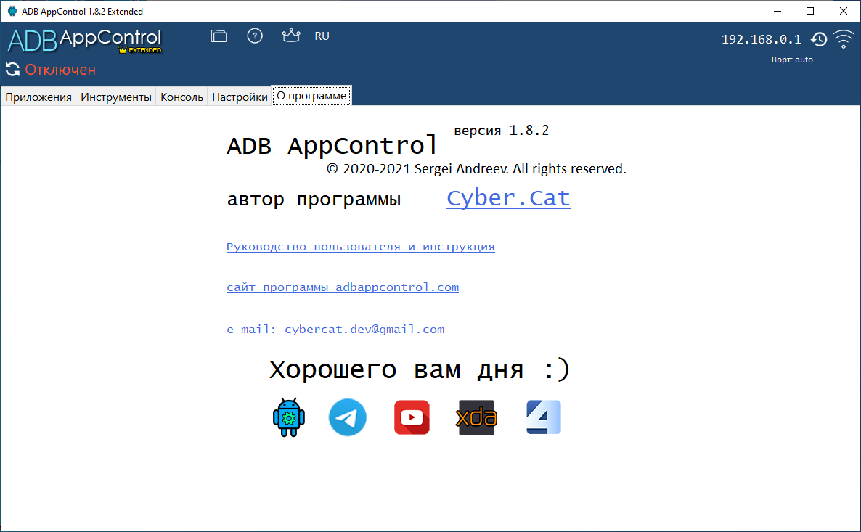Open the crown Extended version icon
Image resolution: width=861 pixels, height=532 pixels.
(x=291, y=36)
